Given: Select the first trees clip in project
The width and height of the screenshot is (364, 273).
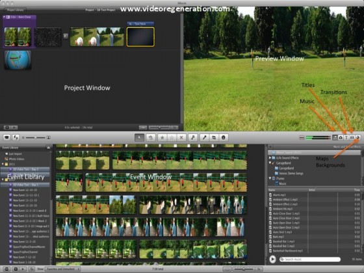Looking at the screenshot, I should pyautogui.click(x=18, y=36).
